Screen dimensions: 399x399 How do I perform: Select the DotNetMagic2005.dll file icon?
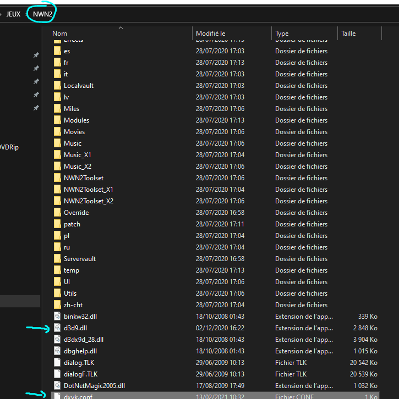point(58,386)
